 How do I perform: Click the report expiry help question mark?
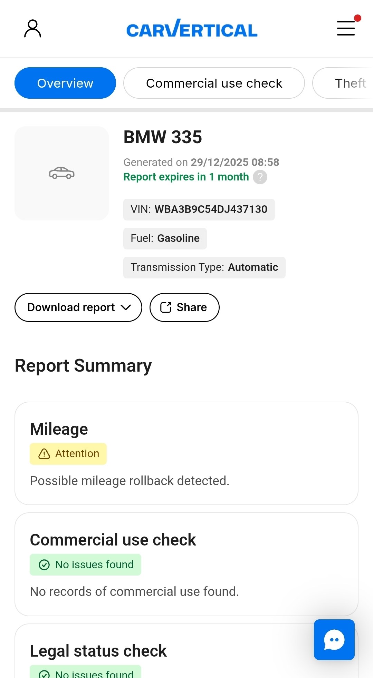coord(260,177)
